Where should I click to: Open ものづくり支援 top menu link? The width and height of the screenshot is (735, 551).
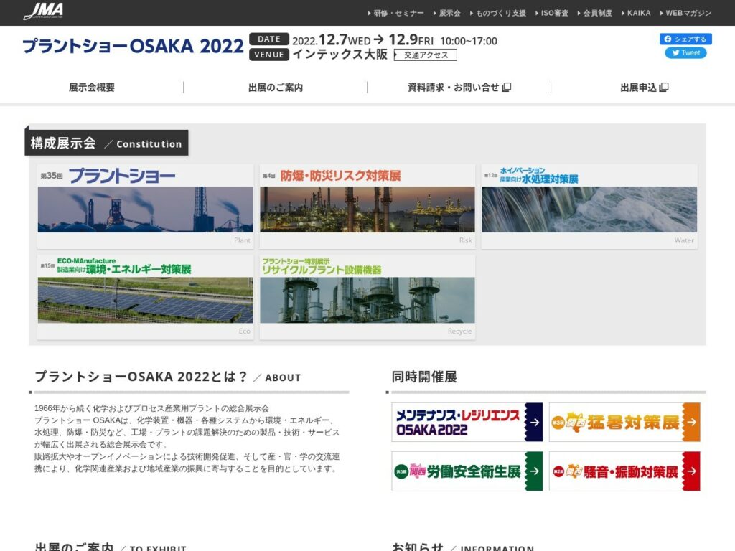pos(498,13)
